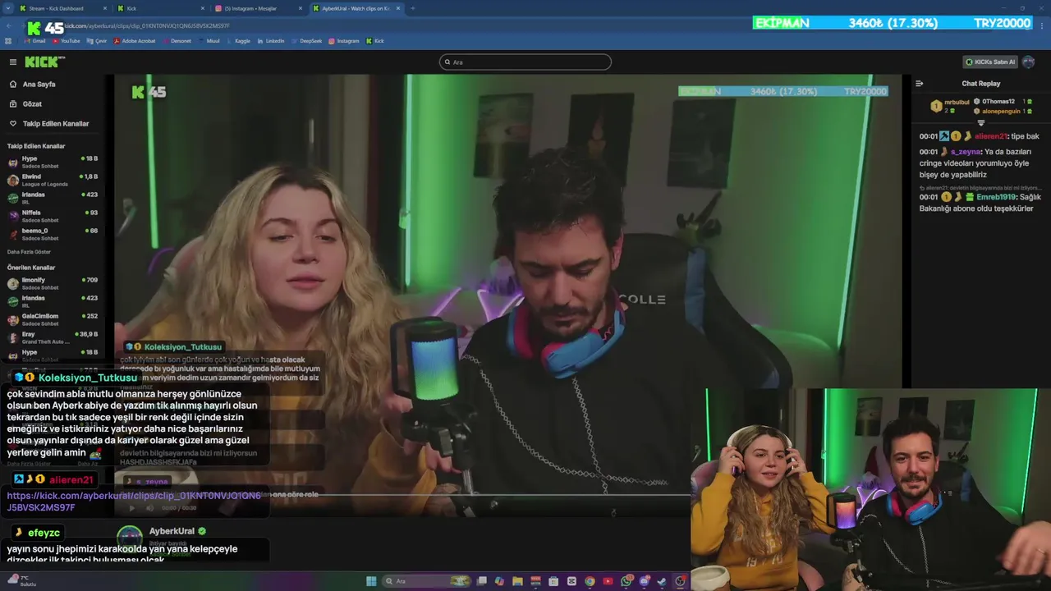This screenshot has width=1051, height=591.
Task: Open AyberkUral channel name below clip
Action: point(172,531)
